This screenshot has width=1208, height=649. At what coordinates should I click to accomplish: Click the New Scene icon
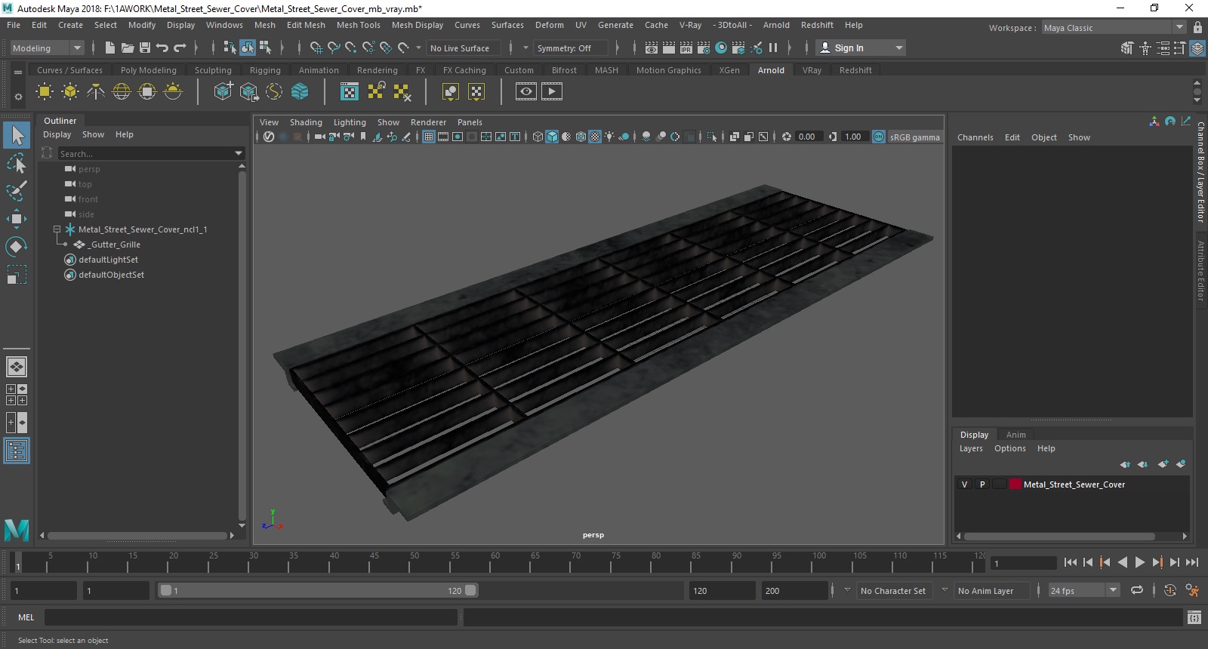point(110,48)
